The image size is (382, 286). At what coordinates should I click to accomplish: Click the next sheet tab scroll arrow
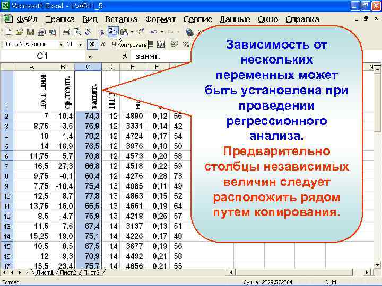[x=19, y=272]
